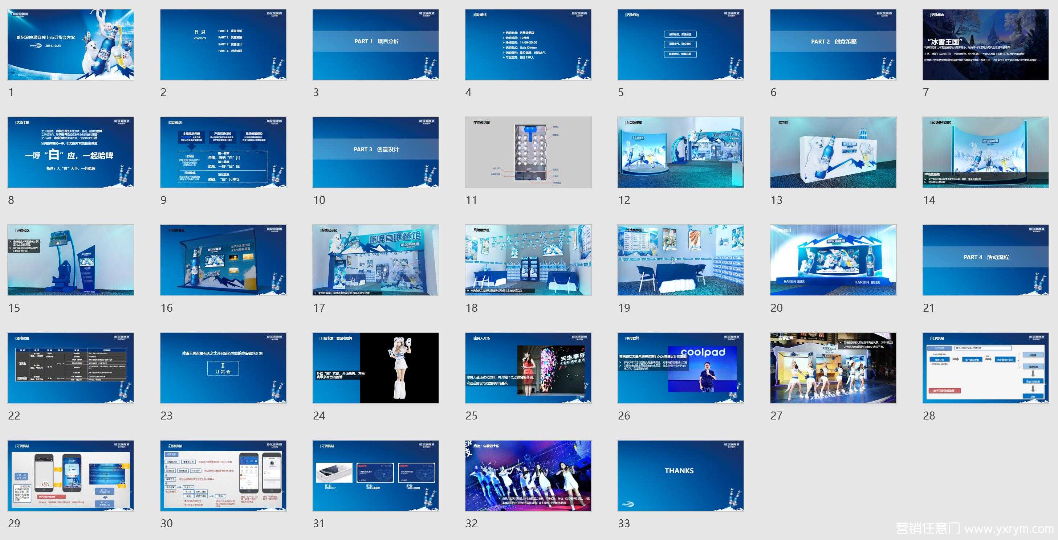Select slide 25 host in red dress
This screenshot has height=540, width=1058.
coord(528,368)
